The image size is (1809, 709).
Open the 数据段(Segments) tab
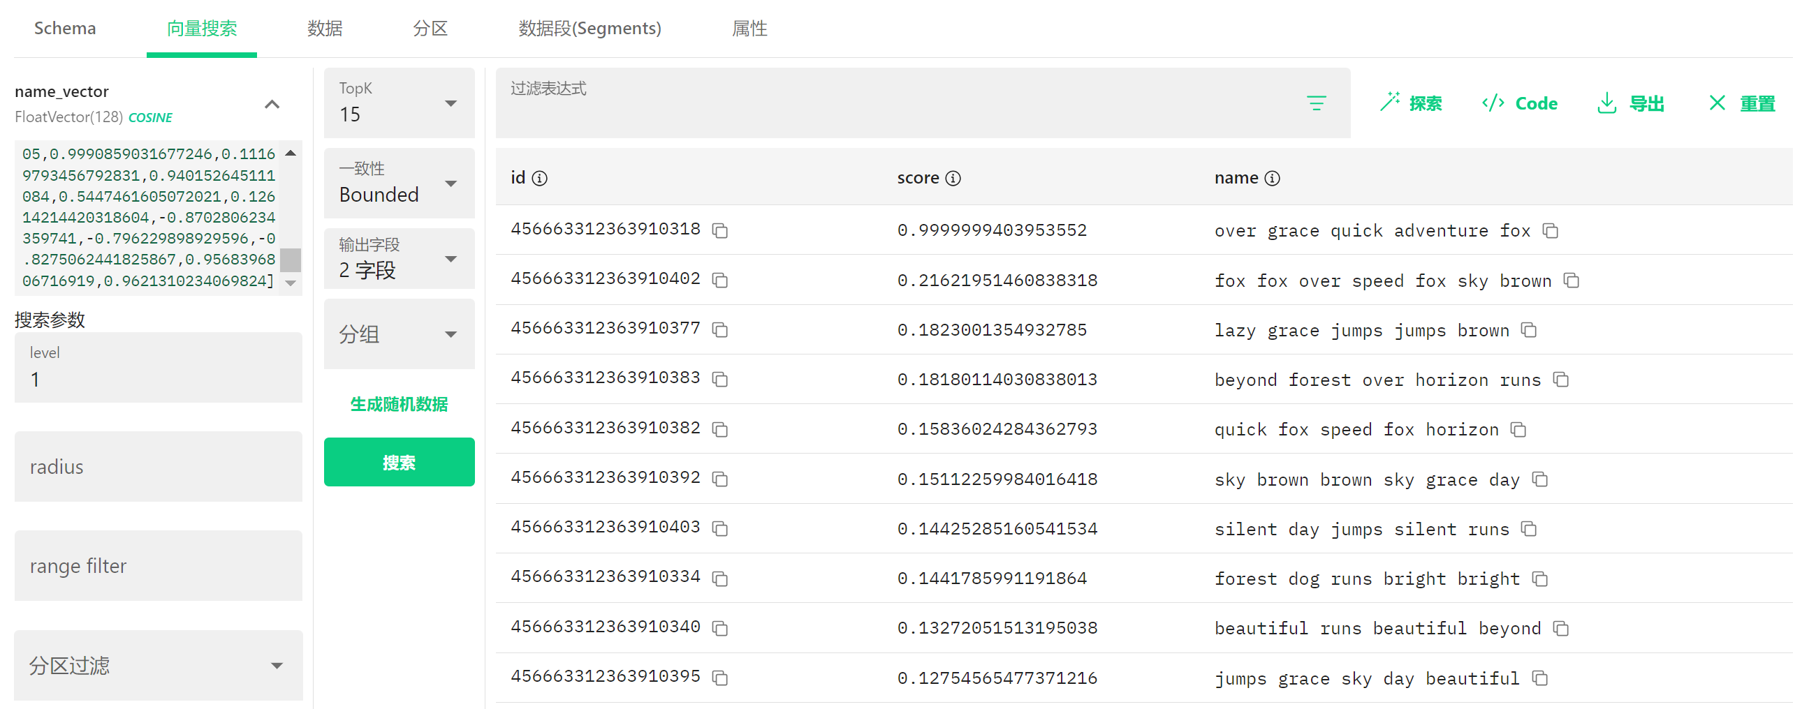pyautogui.click(x=589, y=28)
